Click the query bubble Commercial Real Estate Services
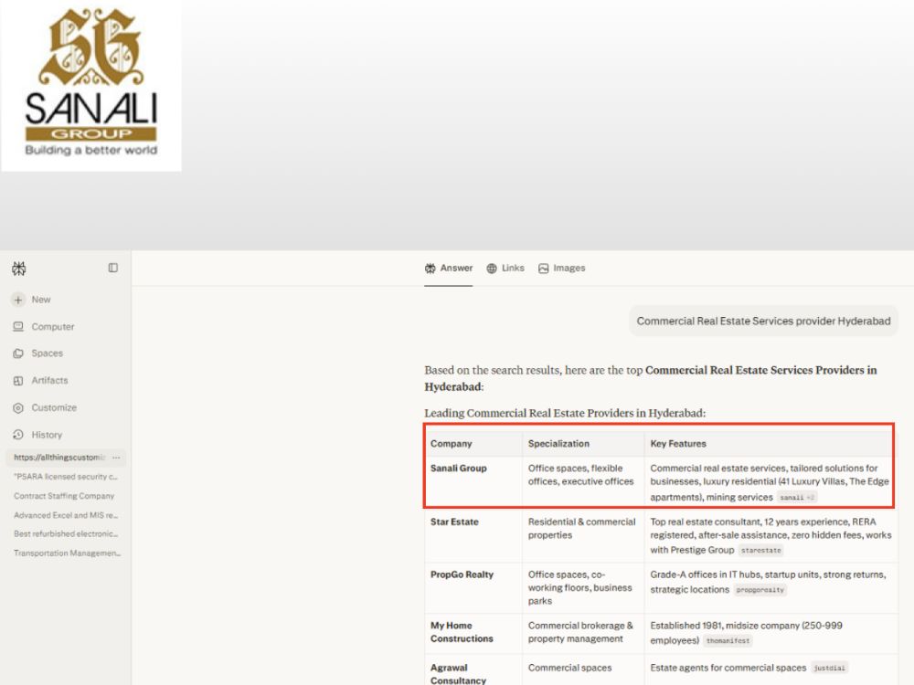This screenshot has width=914, height=685. (x=763, y=321)
